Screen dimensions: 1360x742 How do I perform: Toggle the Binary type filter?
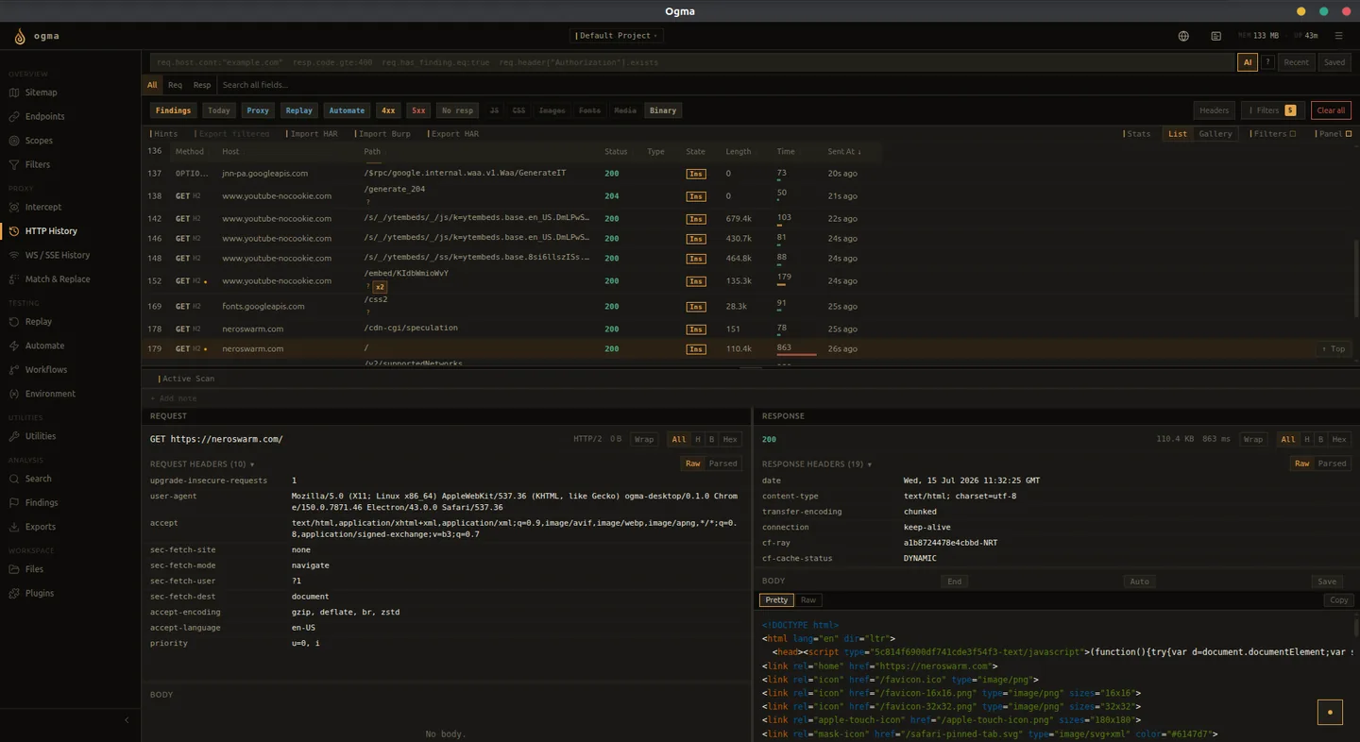(x=663, y=110)
